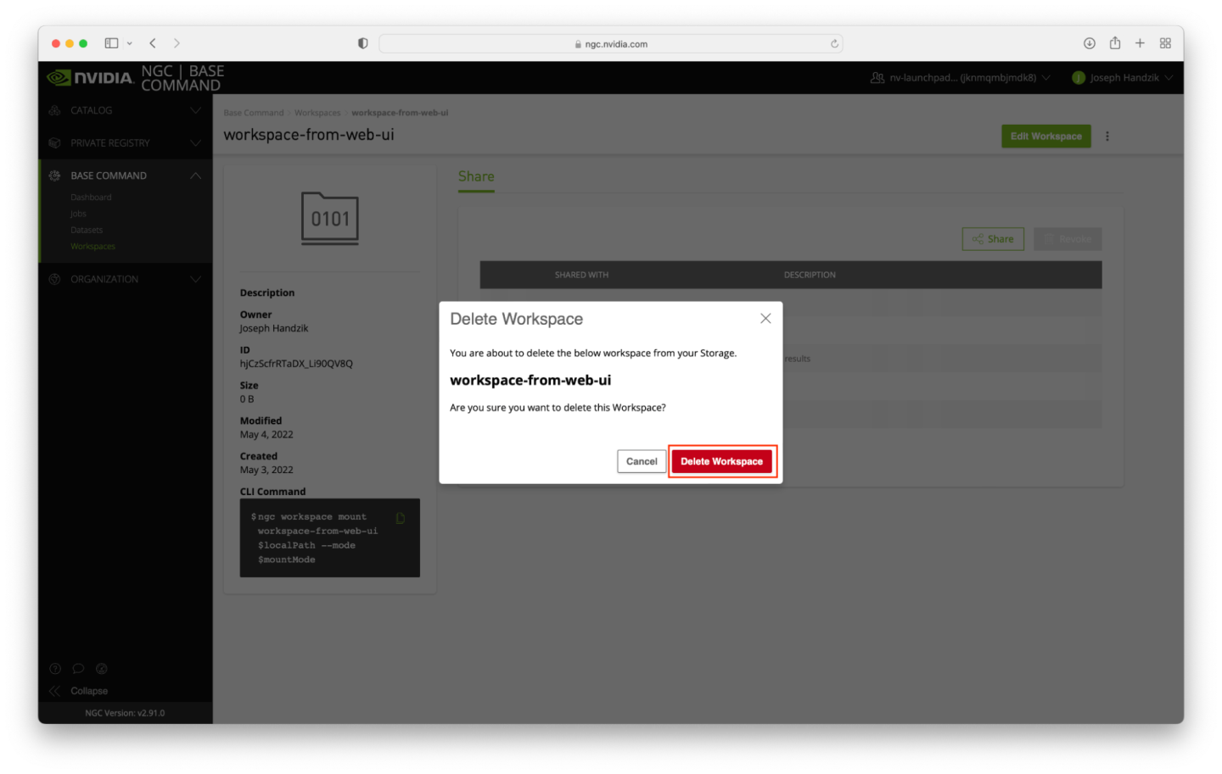Close the Delete Workspace dialog with X
Viewport: 1222px width, 774px height.
click(x=765, y=319)
